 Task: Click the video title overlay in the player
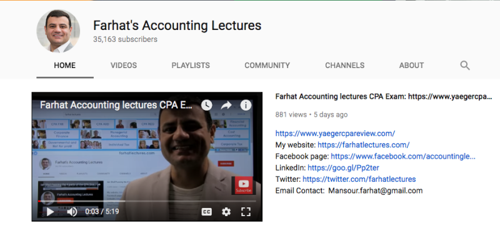(116, 105)
